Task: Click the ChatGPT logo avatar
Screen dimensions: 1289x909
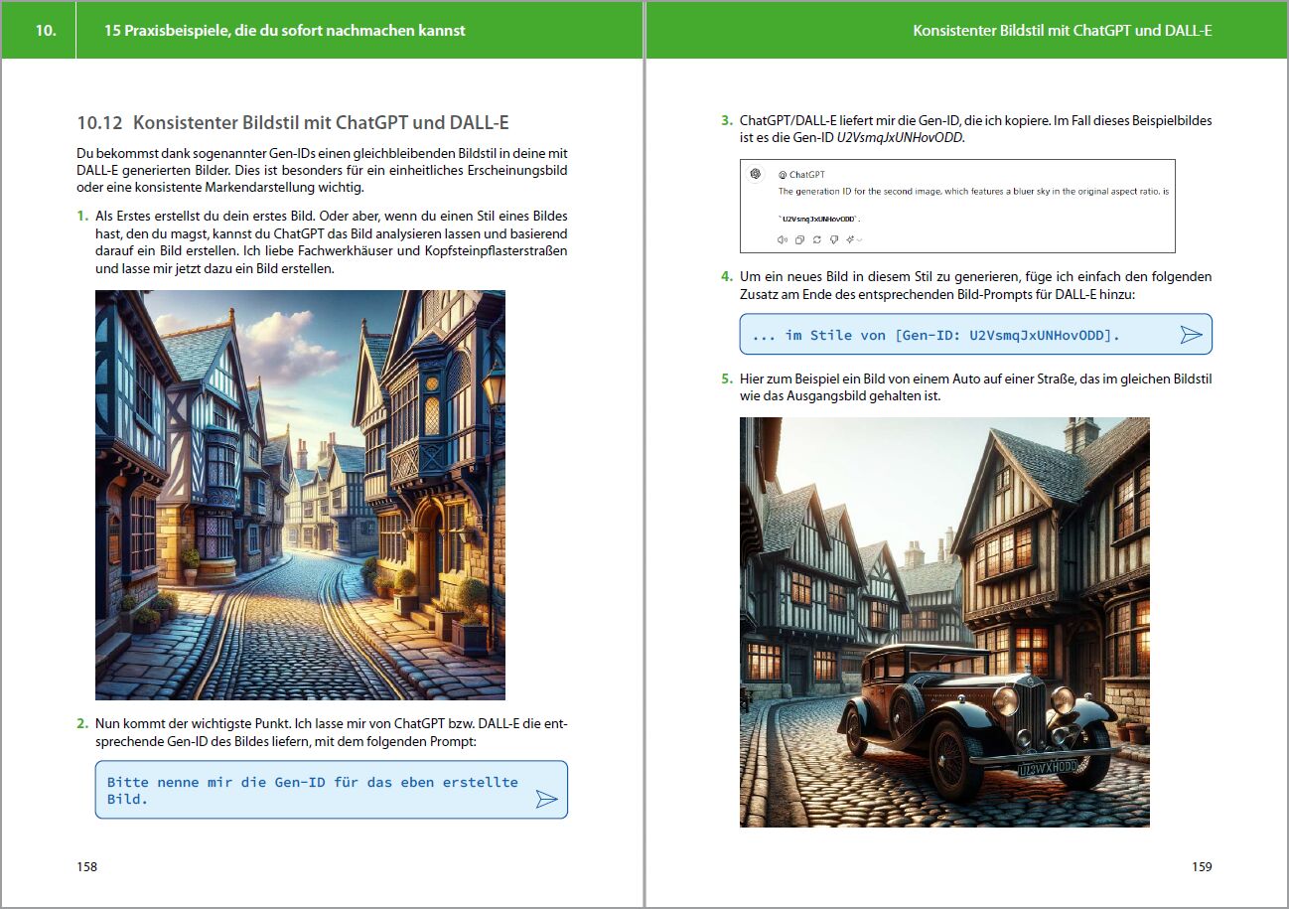Action: click(x=756, y=174)
